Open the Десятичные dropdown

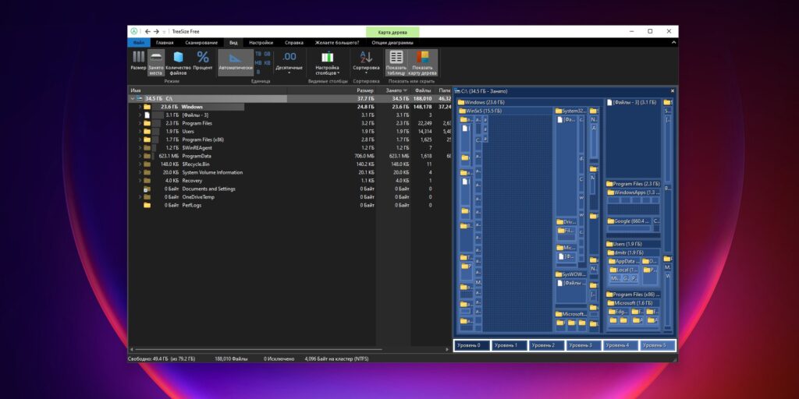point(289,62)
